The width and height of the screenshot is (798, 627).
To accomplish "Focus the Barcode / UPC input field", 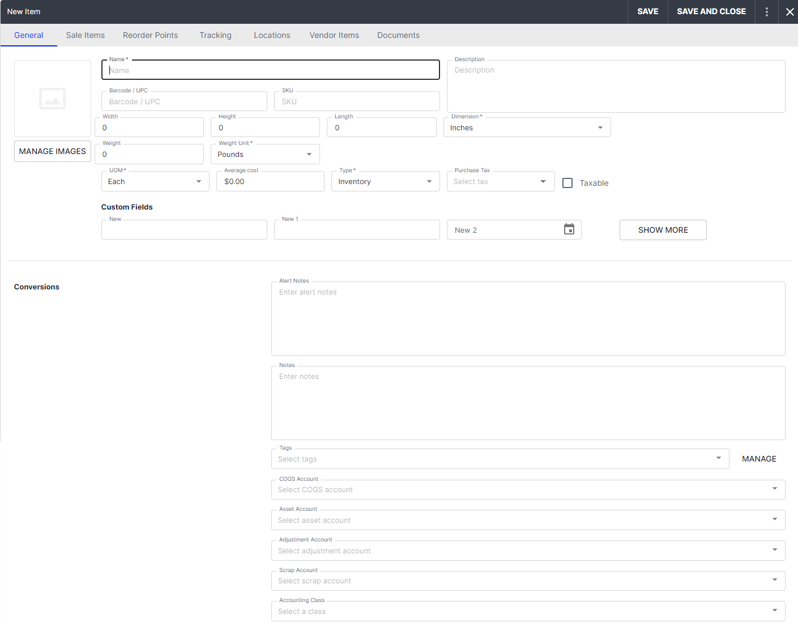I will coord(184,102).
